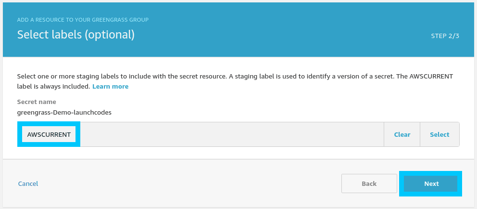Click AWSCURRENT mention in the description text
477x209 pixels.
[433, 77]
